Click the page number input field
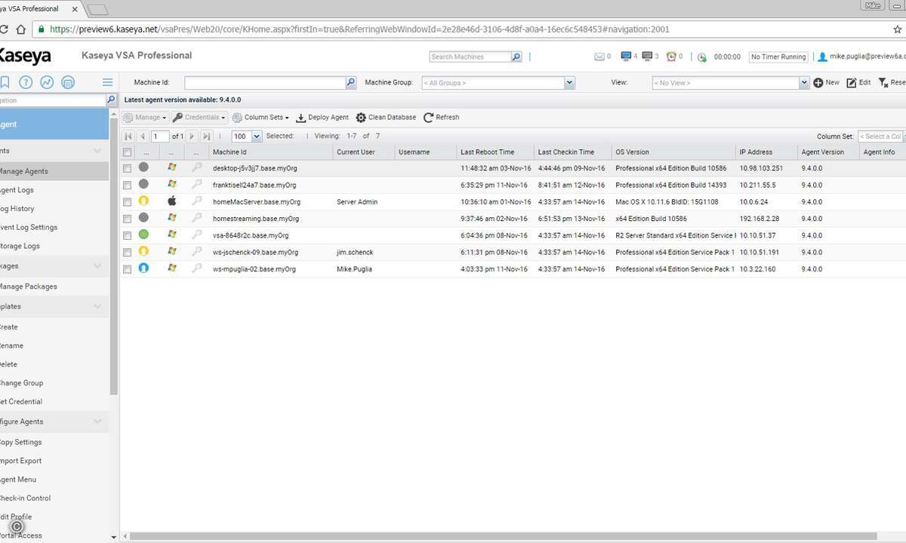 pyautogui.click(x=160, y=137)
